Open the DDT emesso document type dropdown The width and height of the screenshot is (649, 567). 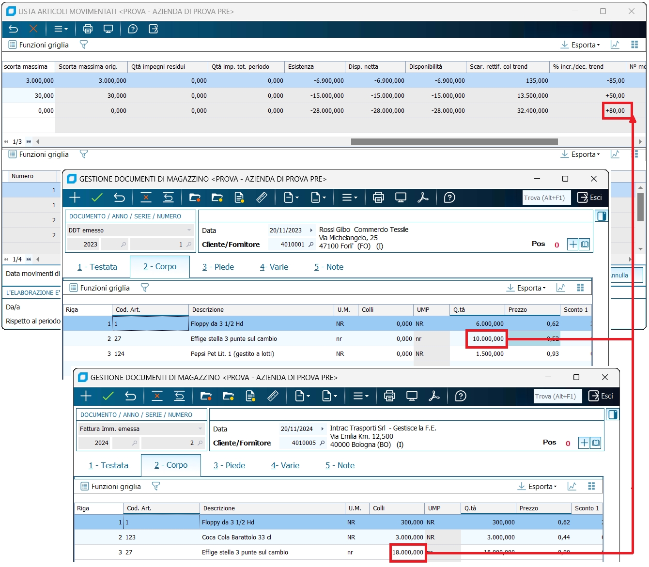[189, 230]
